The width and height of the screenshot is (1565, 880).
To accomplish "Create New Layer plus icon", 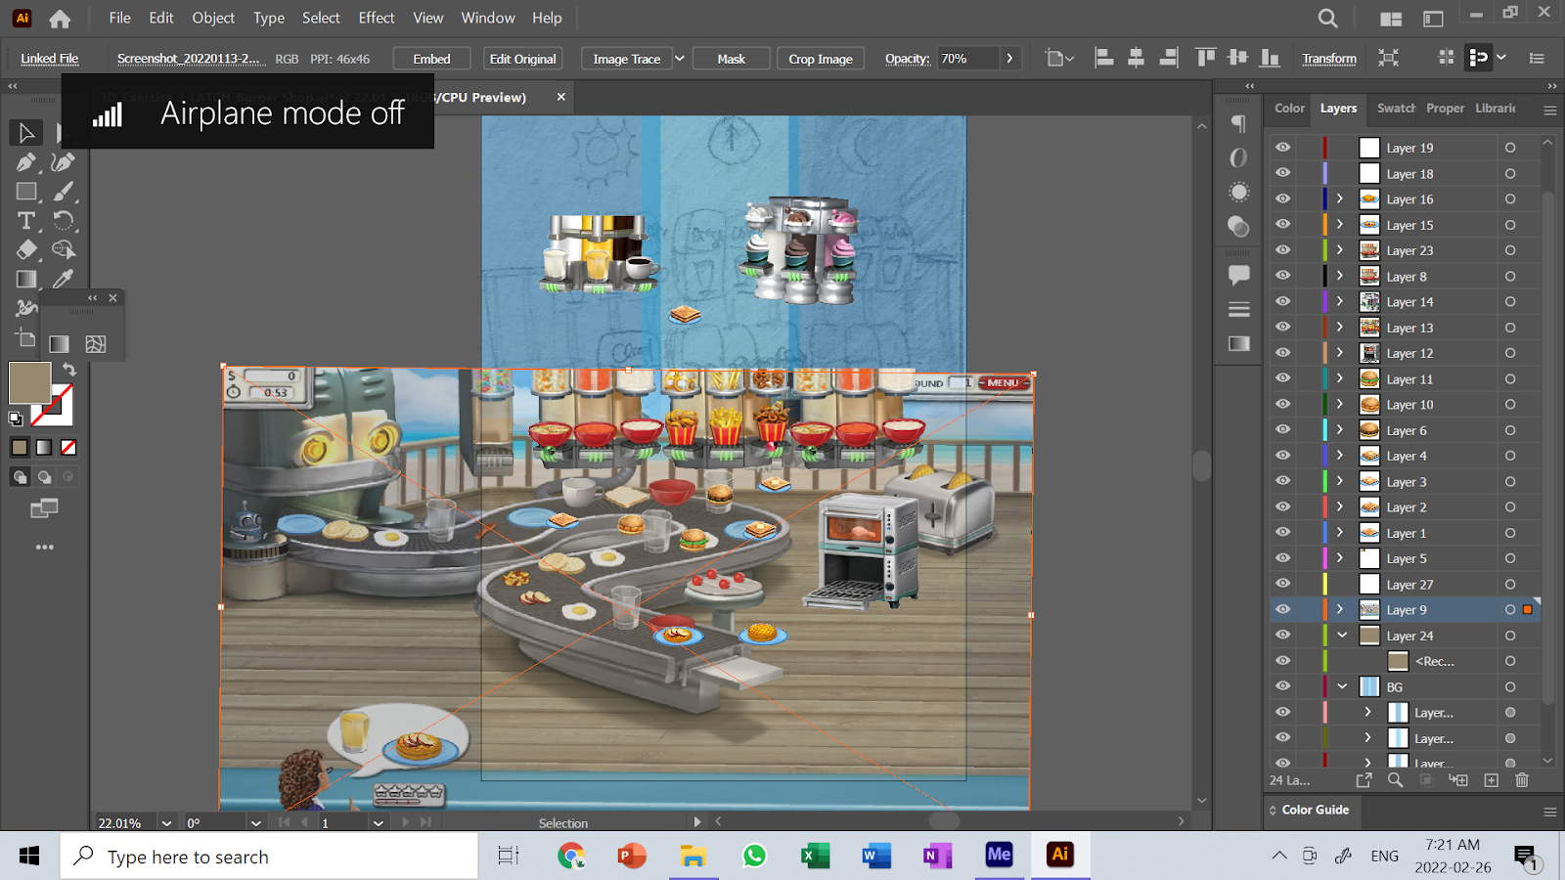I will (1491, 780).
